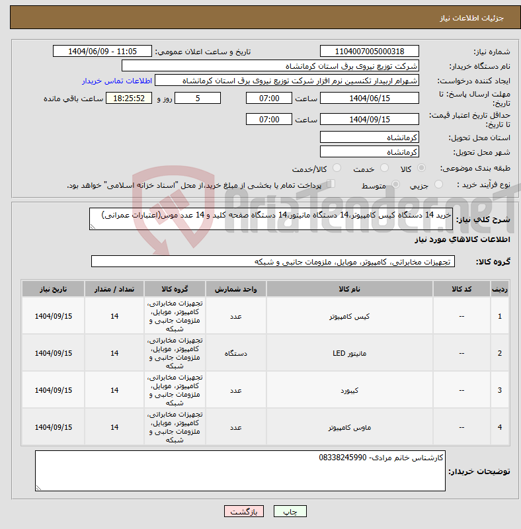Select the کالا radio button

pos(421,168)
